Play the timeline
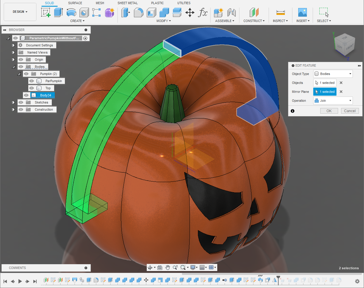364x288 pixels. [20, 281]
